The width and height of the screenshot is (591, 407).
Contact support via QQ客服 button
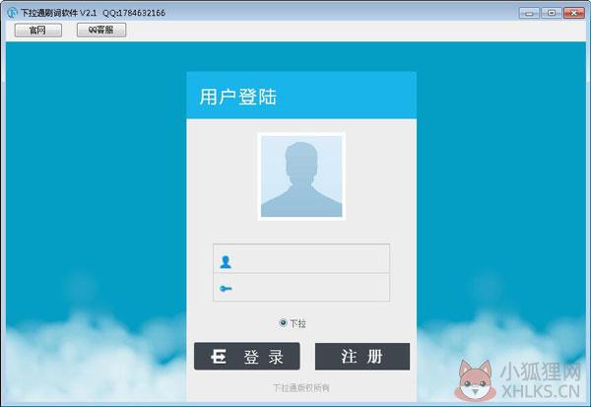(x=101, y=30)
